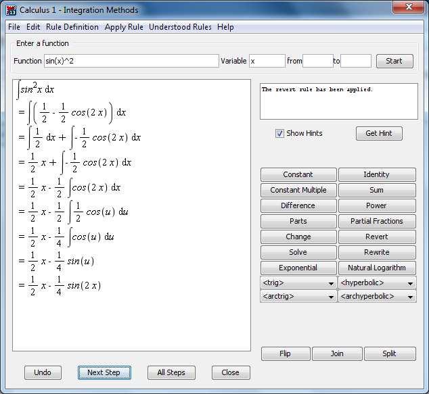Open the Edit menu
429x394 pixels.
33,27
